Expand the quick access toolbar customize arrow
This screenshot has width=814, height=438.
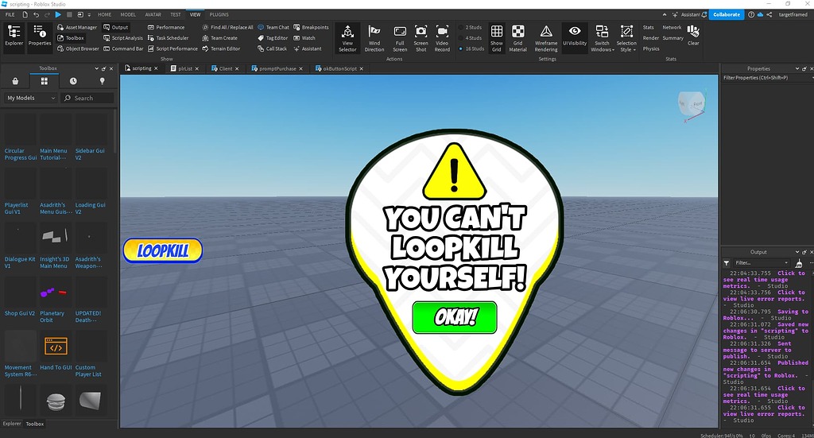89,15
